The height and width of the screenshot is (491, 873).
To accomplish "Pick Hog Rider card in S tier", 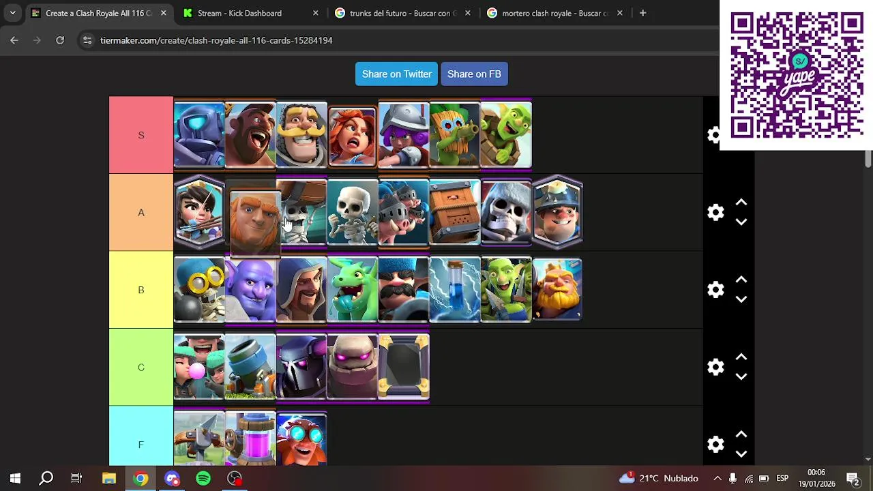I will pos(250,135).
